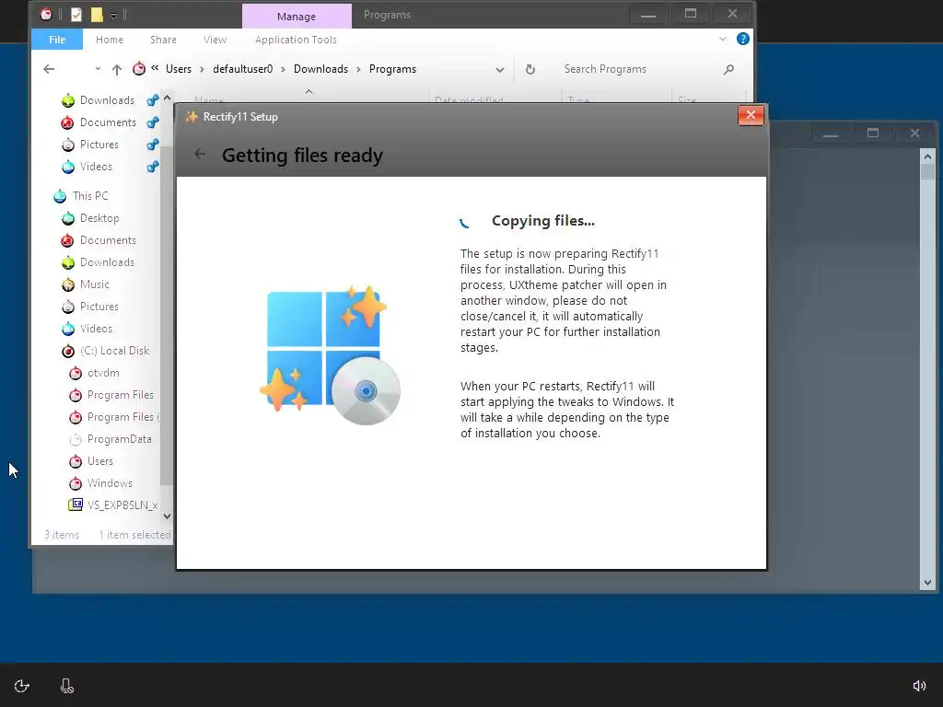
Task: Maximize the background window
Action: click(873, 133)
